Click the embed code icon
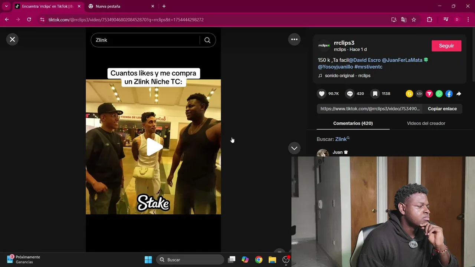This screenshot has width=475, height=267. [419, 94]
